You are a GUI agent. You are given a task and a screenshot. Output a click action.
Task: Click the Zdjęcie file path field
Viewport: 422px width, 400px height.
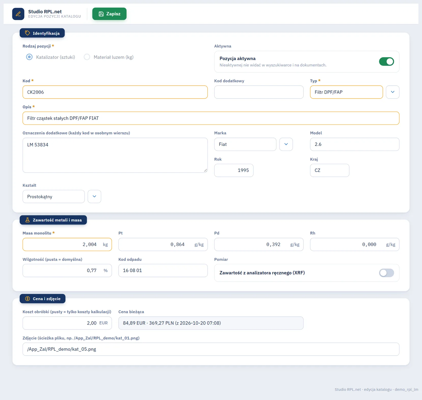pos(211,349)
